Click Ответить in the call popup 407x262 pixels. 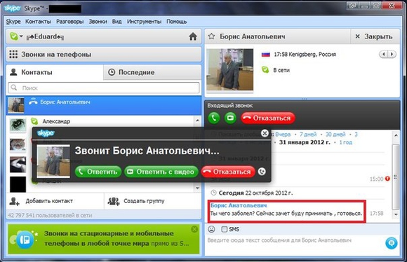[98, 172]
